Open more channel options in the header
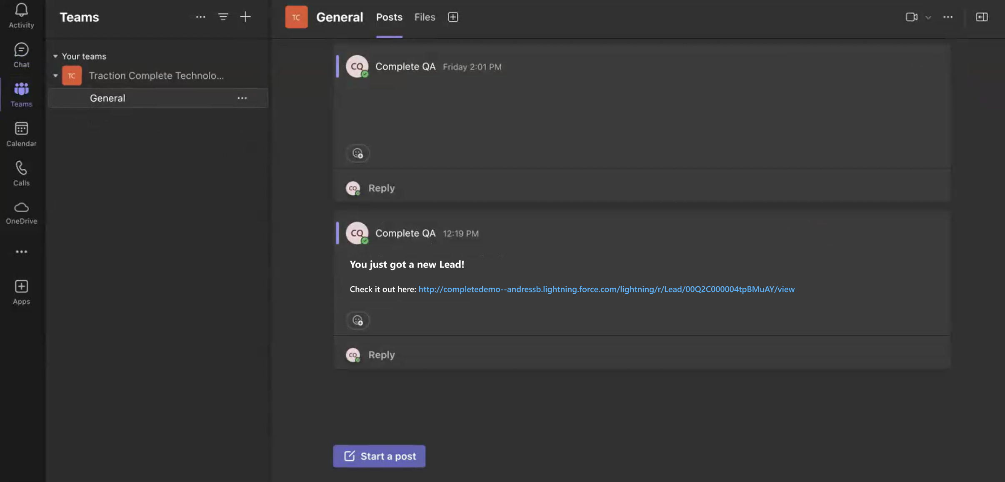Screen dimensions: 1005x482 click(x=948, y=17)
